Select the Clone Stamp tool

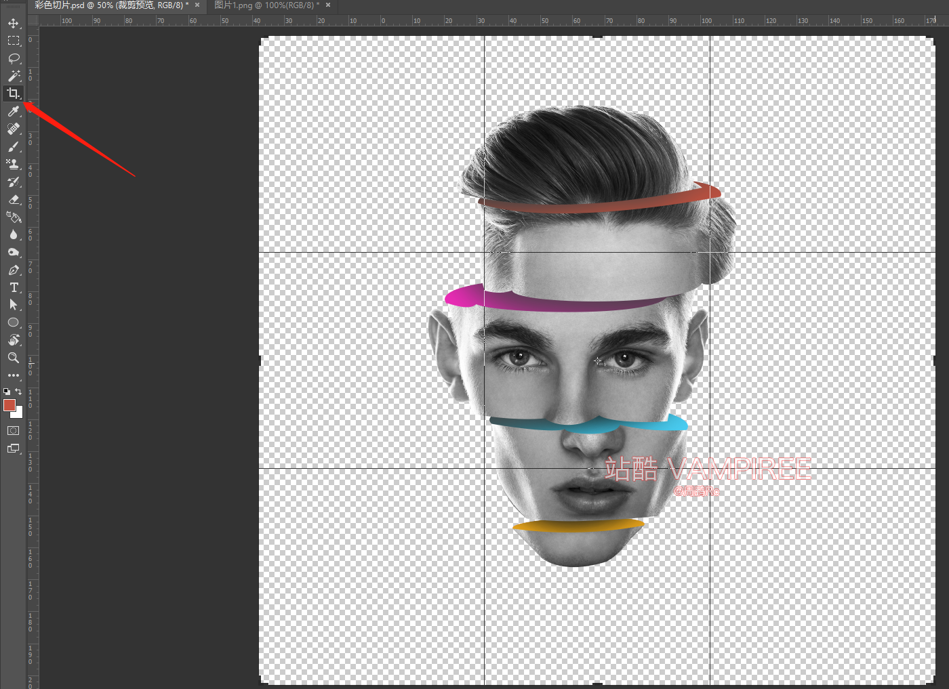tap(13, 164)
